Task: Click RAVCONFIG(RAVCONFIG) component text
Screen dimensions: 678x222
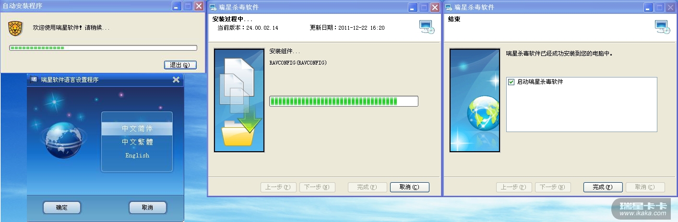Action: [x=298, y=63]
